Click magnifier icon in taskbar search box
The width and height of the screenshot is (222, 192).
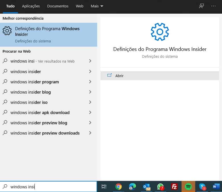(5, 187)
